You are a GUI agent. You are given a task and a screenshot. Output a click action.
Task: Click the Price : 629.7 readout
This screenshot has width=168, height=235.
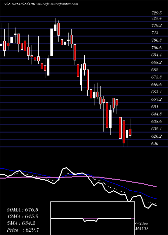(23, 230)
